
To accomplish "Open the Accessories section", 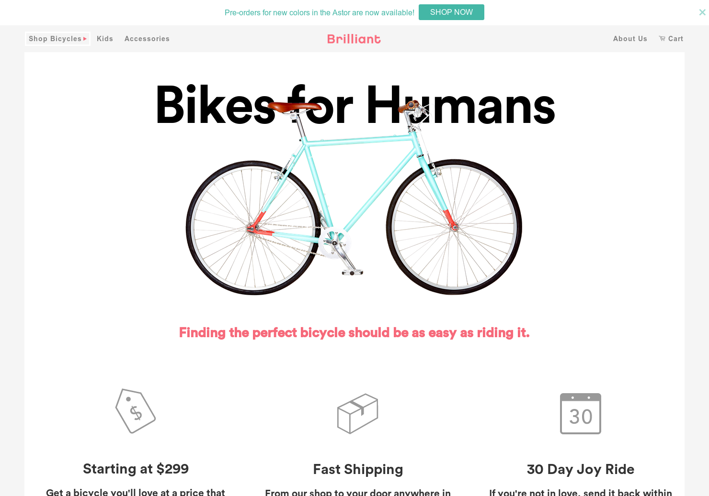I will coord(147,39).
